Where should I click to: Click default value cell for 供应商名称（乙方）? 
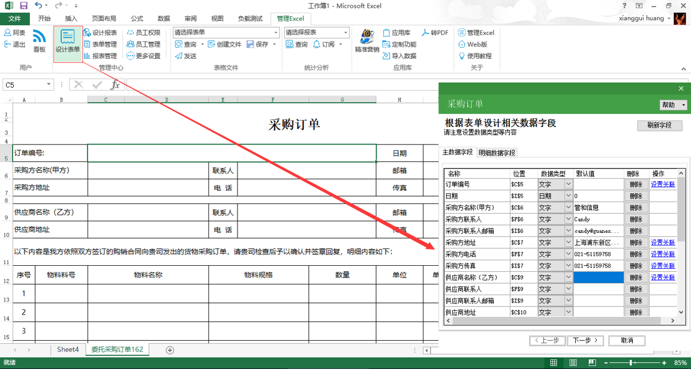click(599, 277)
